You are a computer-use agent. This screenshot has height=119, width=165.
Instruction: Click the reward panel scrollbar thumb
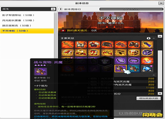(160, 69)
